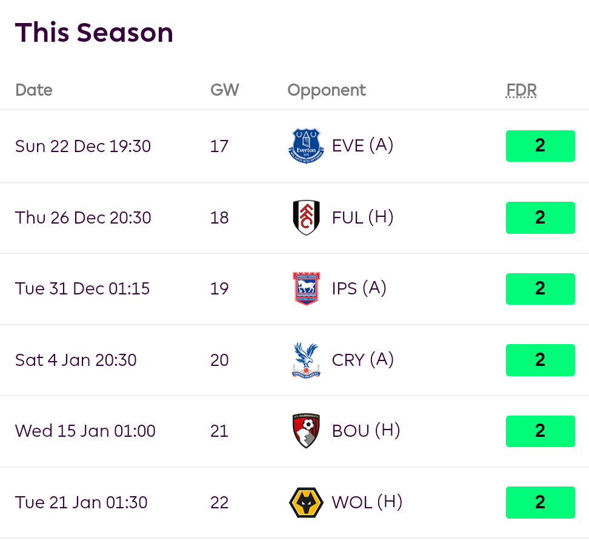The height and width of the screenshot is (541, 589).
Task: Click the Sun 22 Dec 19:30 fixture date
Action: click(x=83, y=146)
